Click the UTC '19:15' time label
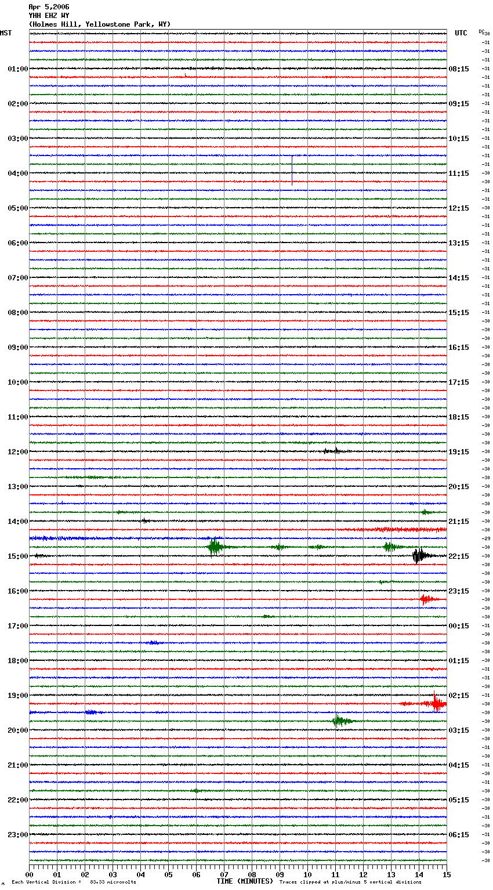This screenshot has height=890, width=493. (x=459, y=452)
